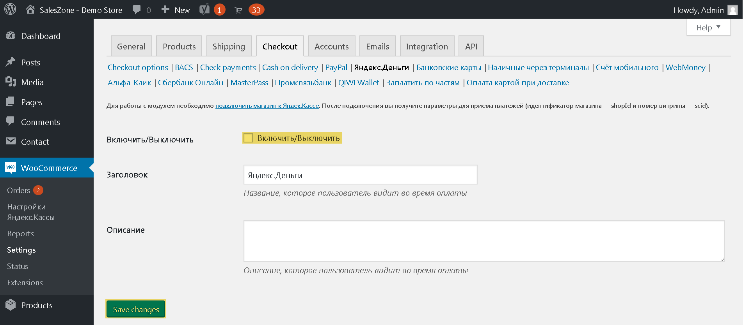743x325 pixels.
Task: Open Заплатить по частям link
Action: click(x=423, y=83)
